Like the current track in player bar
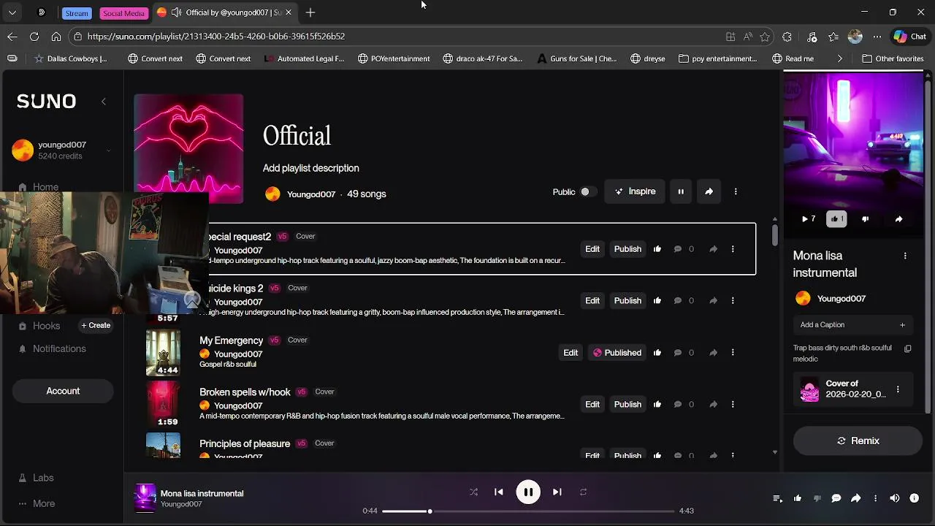Image resolution: width=935 pixels, height=526 pixels. (798, 498)
